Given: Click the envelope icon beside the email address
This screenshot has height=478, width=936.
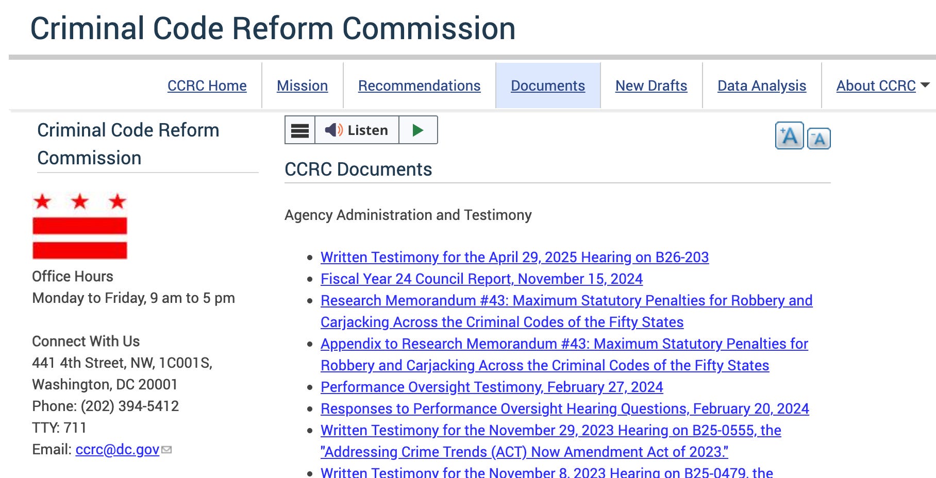Looking at the screenshot, I should tap(166, 450).
